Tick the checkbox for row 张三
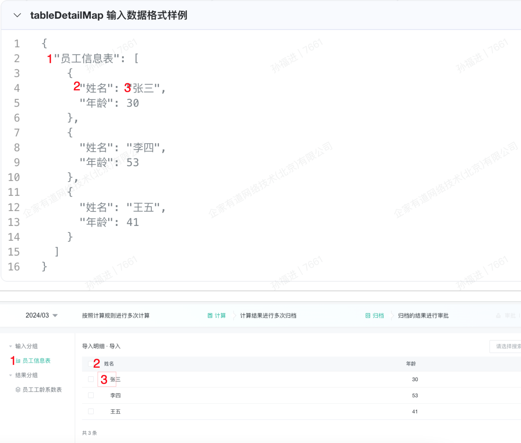This screenshot has height=443, width=521. pos(91,379)
